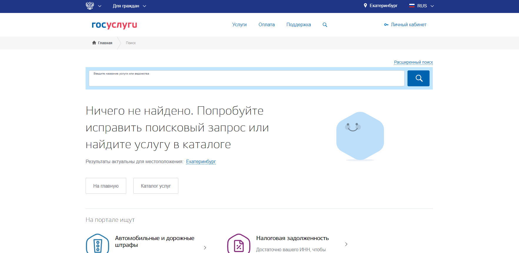Click the location pin icon
Screen dimensions: 519x253
[365, 6]
